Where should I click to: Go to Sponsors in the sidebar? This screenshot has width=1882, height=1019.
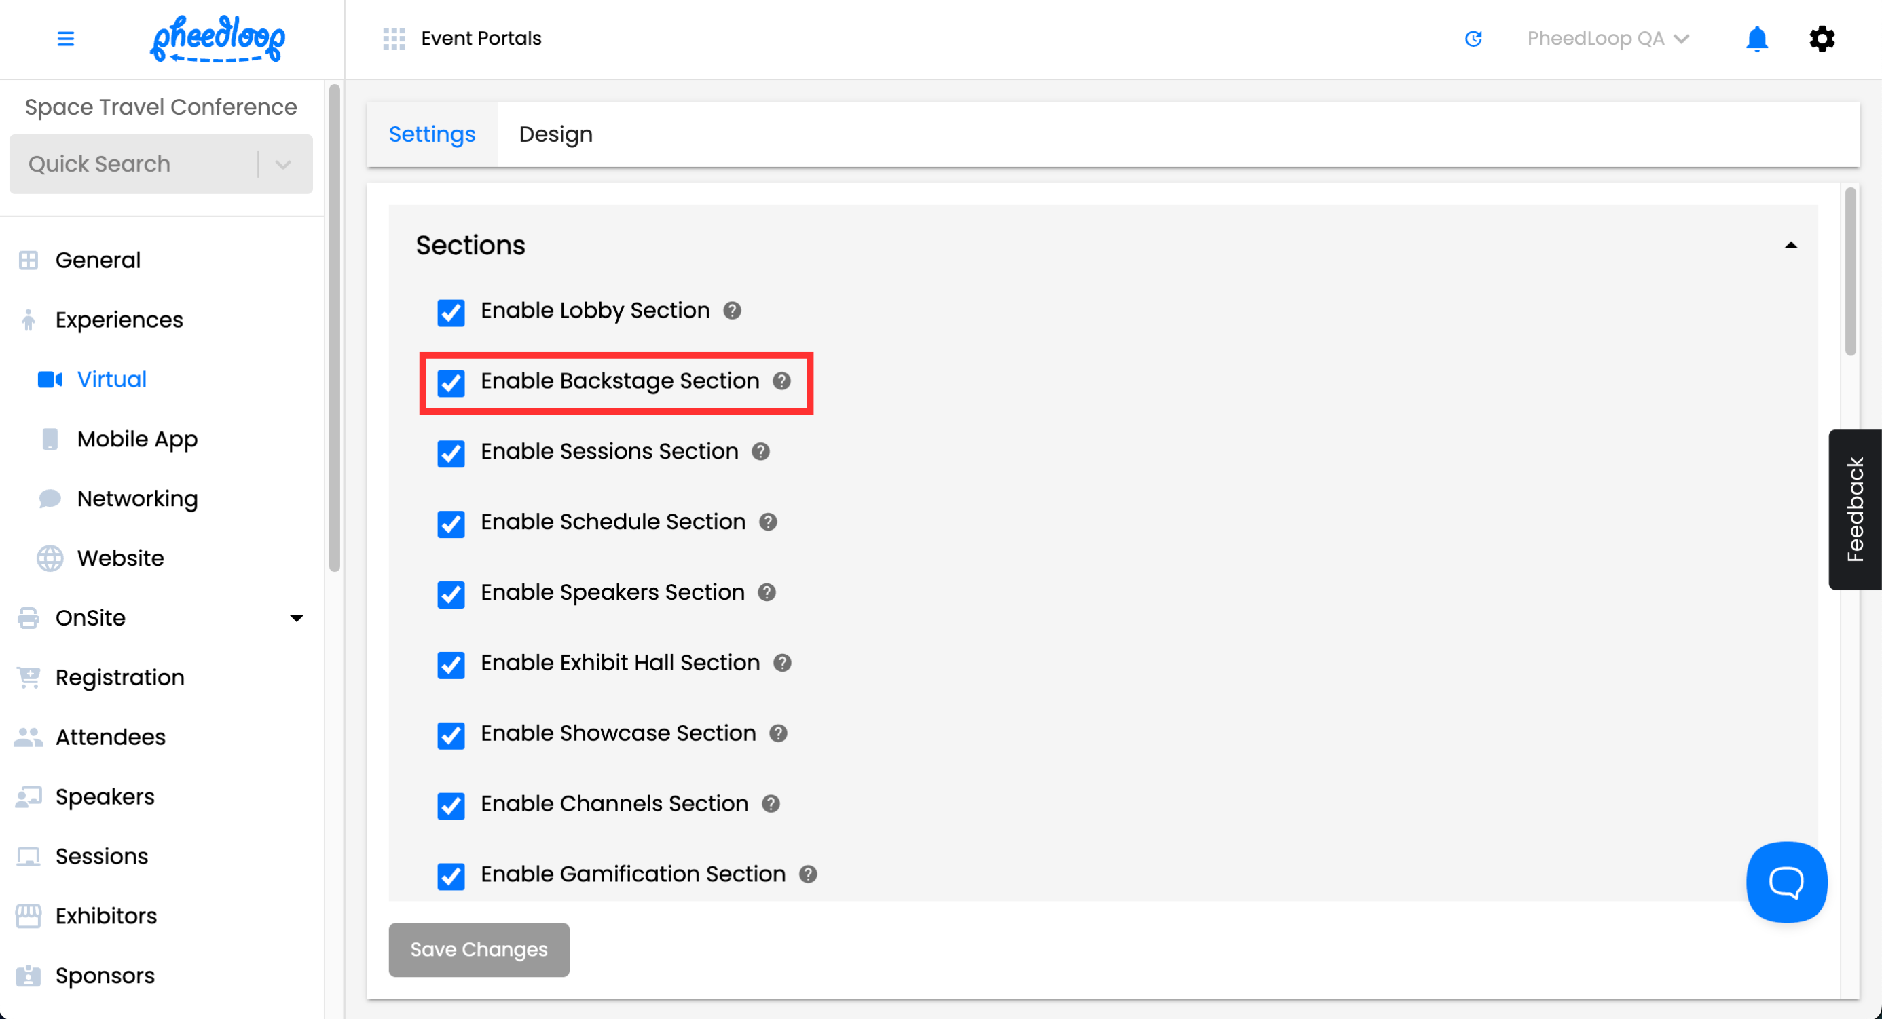[x=105, y=976]
